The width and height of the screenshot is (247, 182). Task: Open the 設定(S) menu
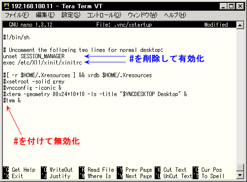[71, 15]
